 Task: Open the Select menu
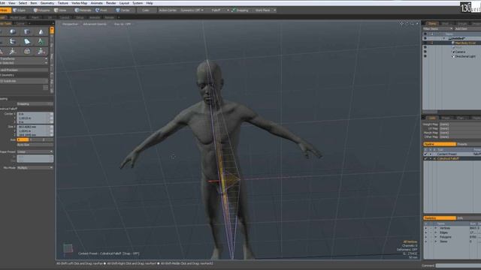pyautogui.click(x=23, y=3)
